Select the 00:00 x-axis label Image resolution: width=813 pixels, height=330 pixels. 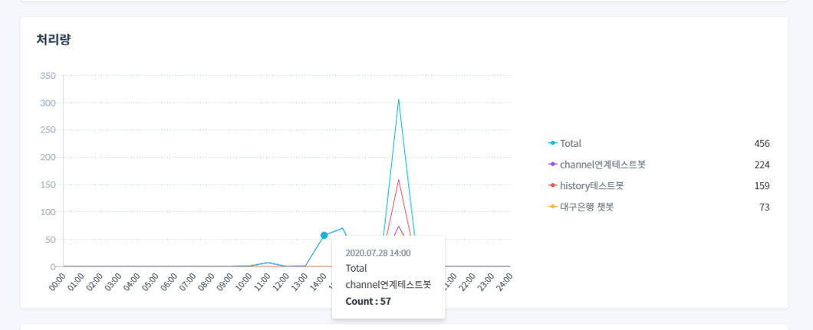point(58,282)
